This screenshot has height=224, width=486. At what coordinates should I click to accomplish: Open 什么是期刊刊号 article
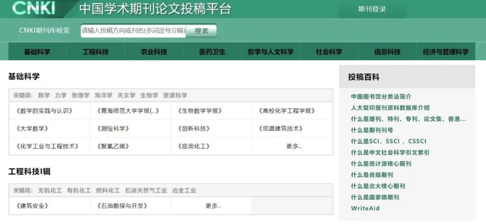tap(372, 130)
